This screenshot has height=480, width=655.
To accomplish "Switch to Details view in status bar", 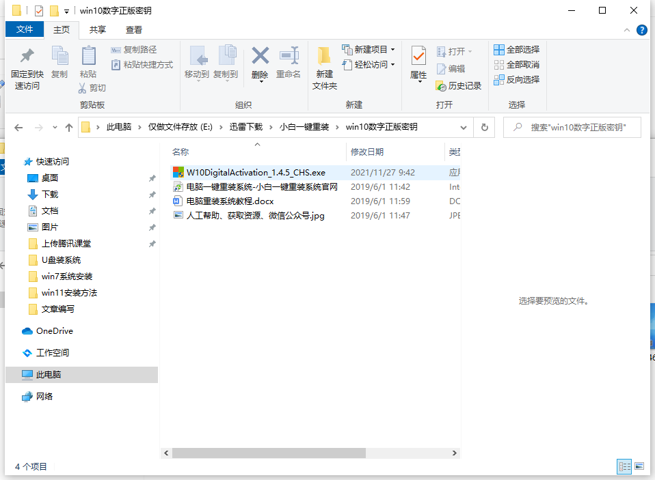I will [624, 466].
